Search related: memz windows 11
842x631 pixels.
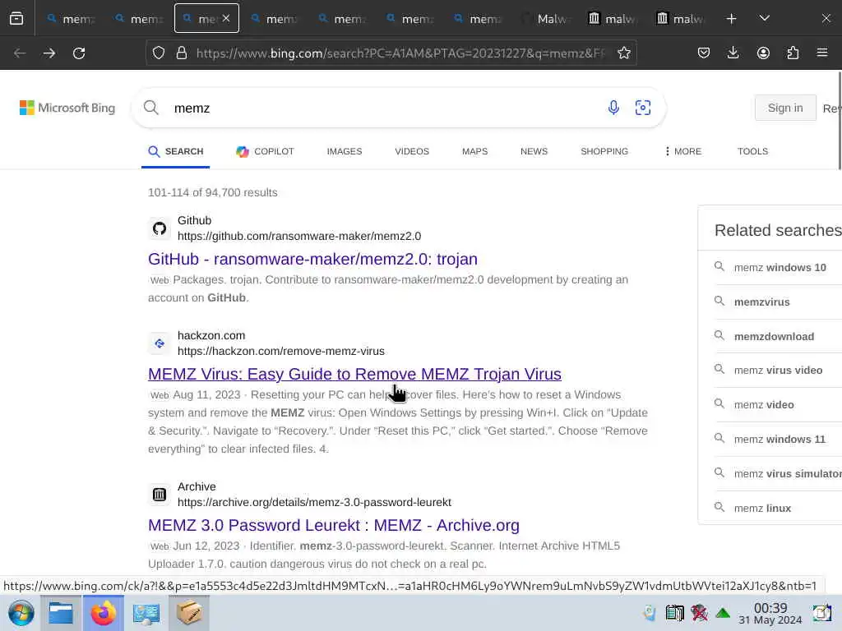[x=780, y=440]
